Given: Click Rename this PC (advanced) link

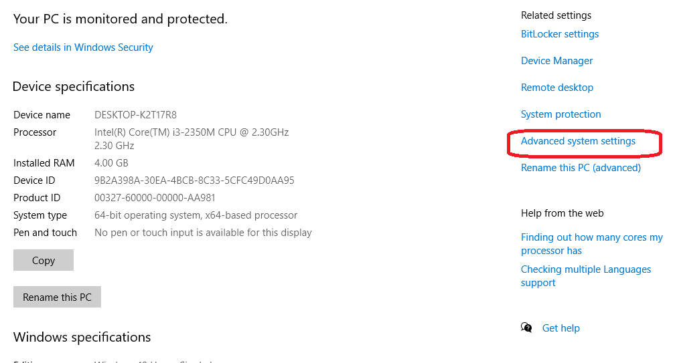Looking at the screenshot, I should 581,168.
